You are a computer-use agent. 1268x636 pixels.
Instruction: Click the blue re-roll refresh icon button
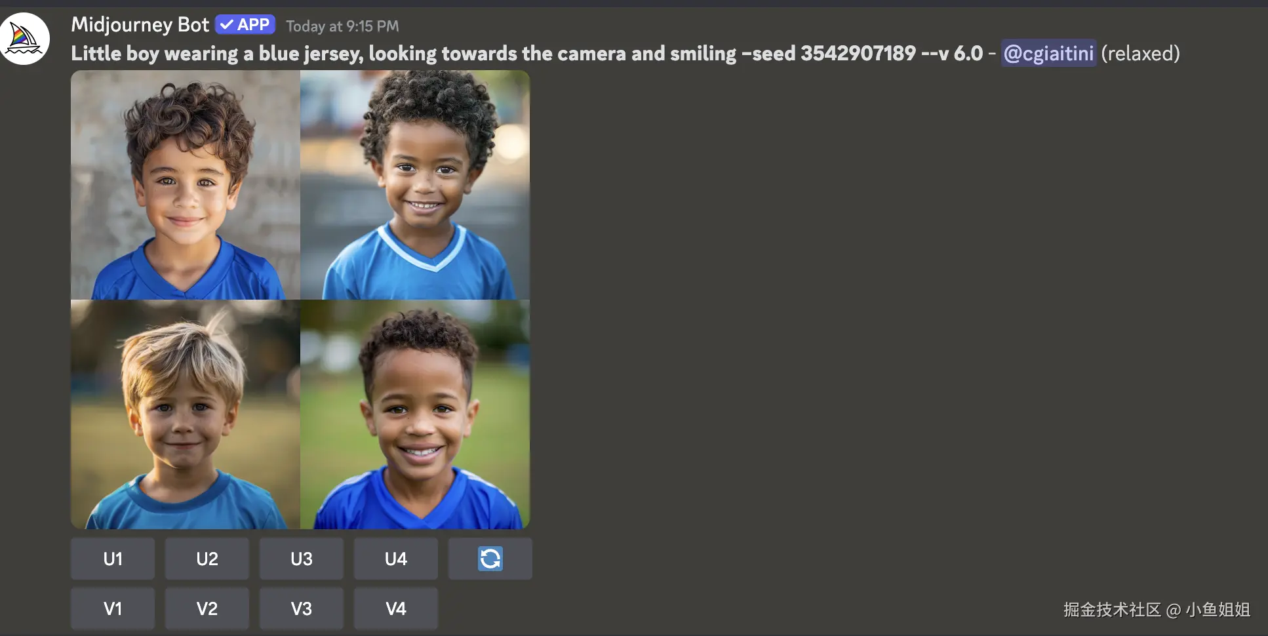(490, 559)
